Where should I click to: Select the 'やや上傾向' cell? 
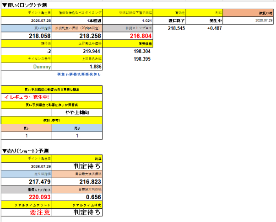tap(77, 112)
